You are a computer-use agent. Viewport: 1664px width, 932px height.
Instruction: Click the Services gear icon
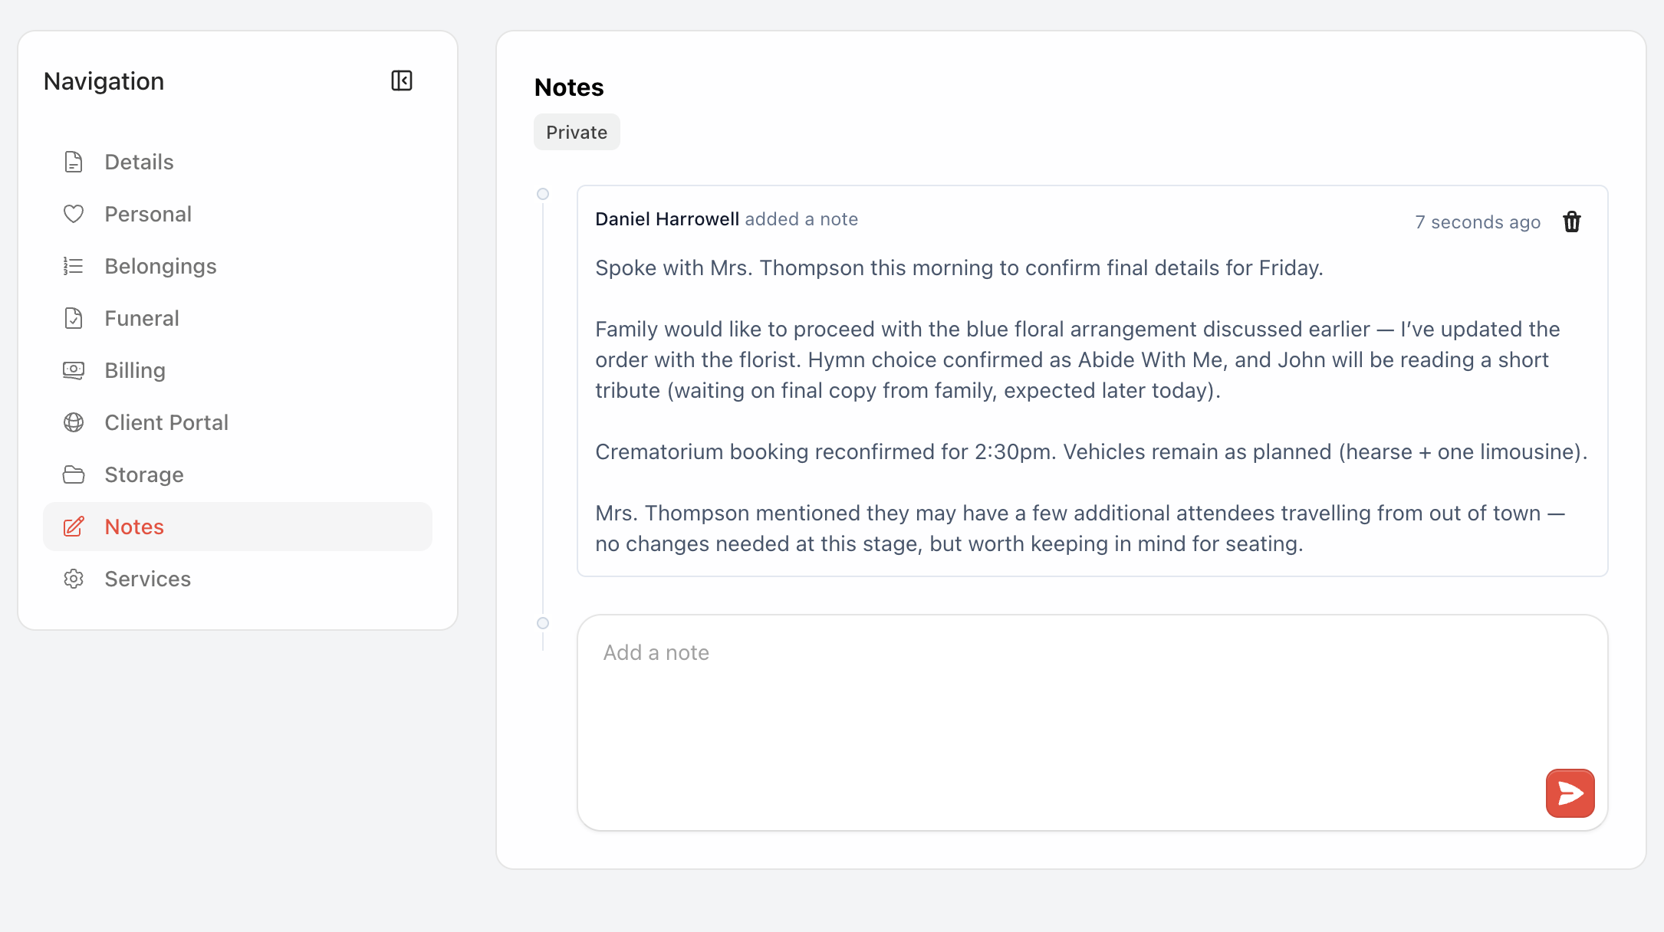point(74,579)
